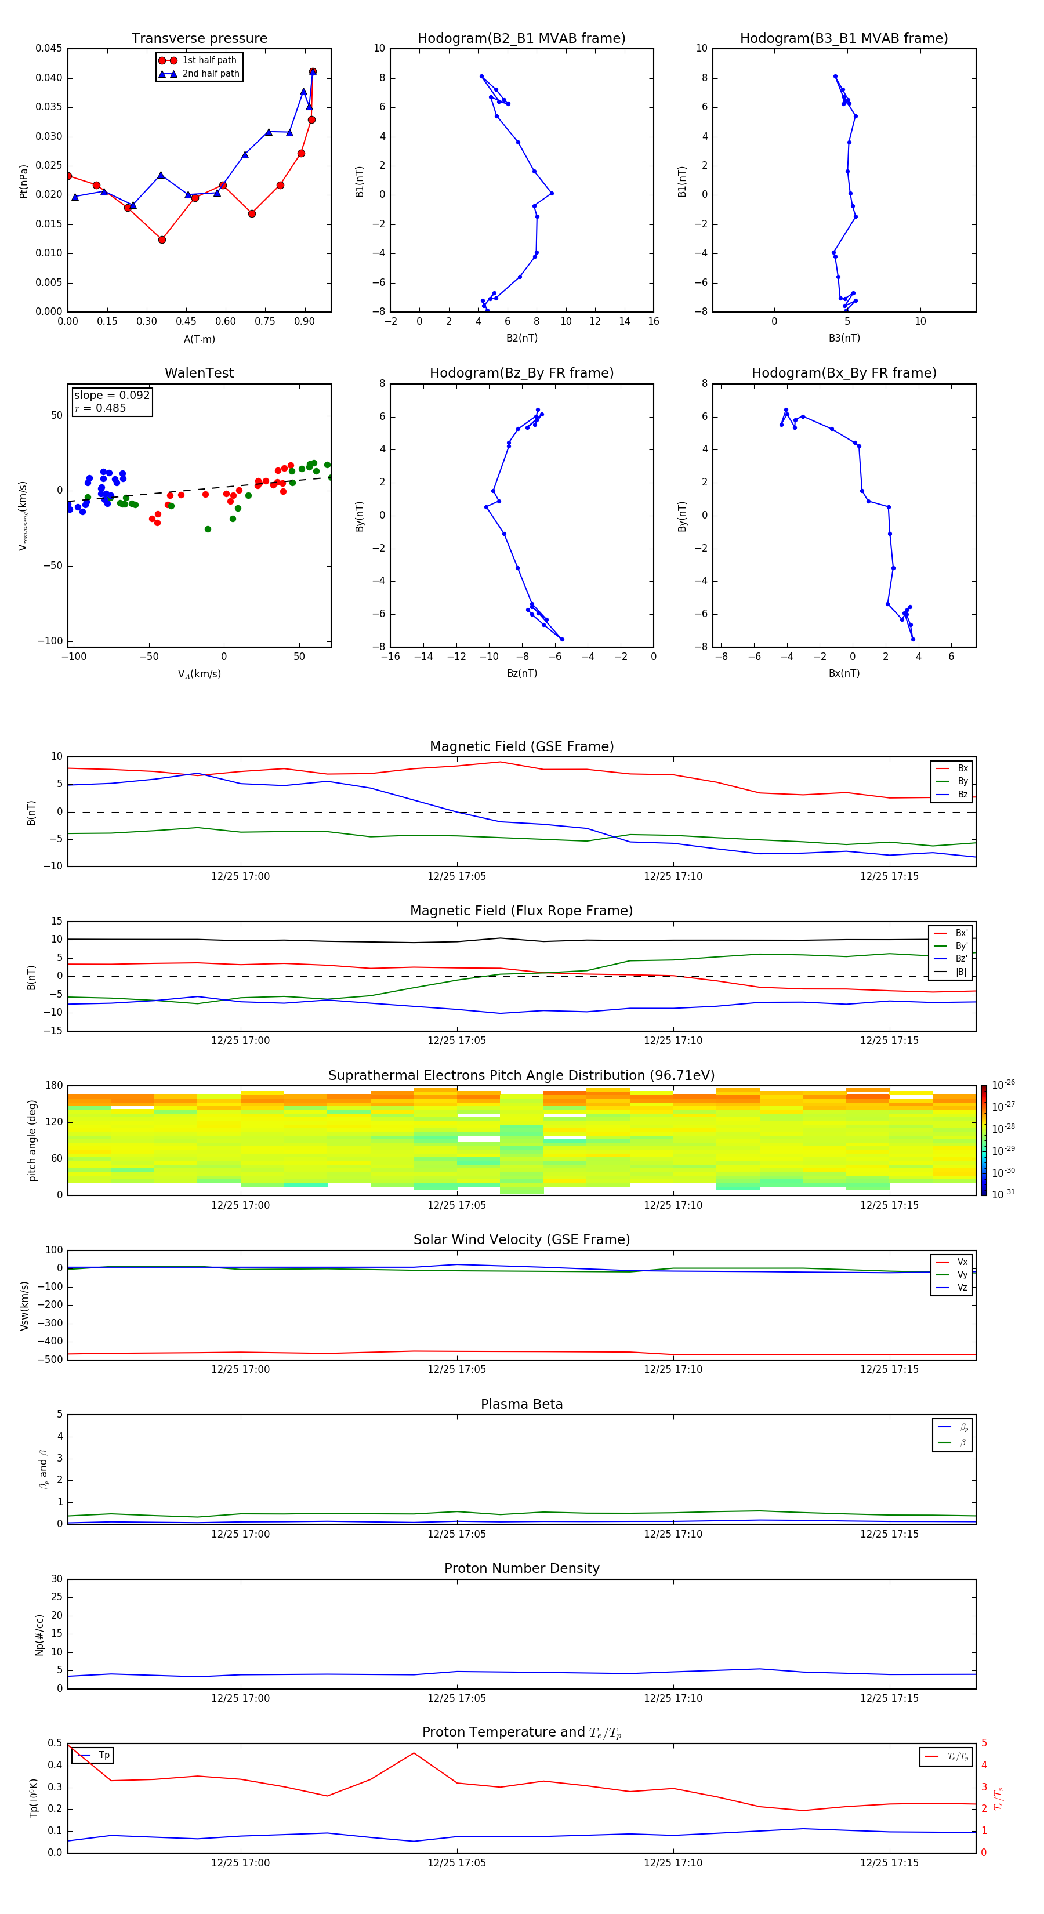
Task: Click the 'Transverse pressure' plot title
Action: tap(199, 39)
